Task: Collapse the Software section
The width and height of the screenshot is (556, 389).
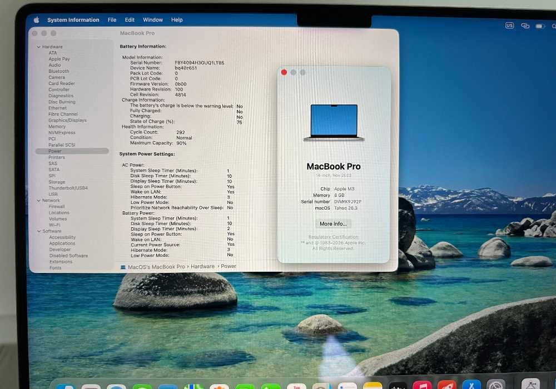Action: pyautogui.click(x=39, y=231)
